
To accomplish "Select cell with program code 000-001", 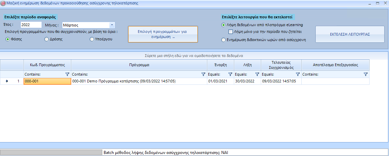I will coord(47,81).
